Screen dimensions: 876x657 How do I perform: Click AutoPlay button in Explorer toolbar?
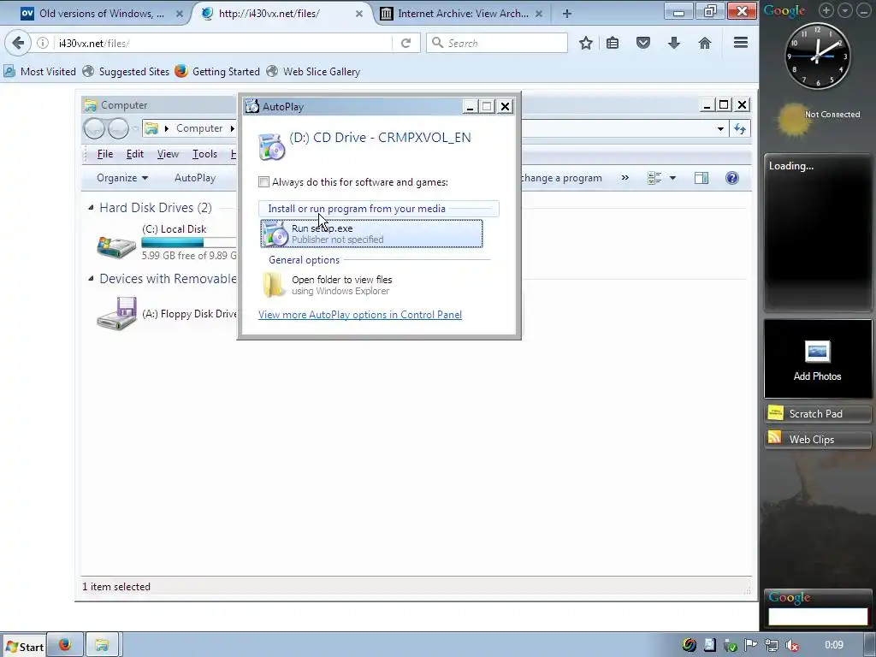pos(195,178)
